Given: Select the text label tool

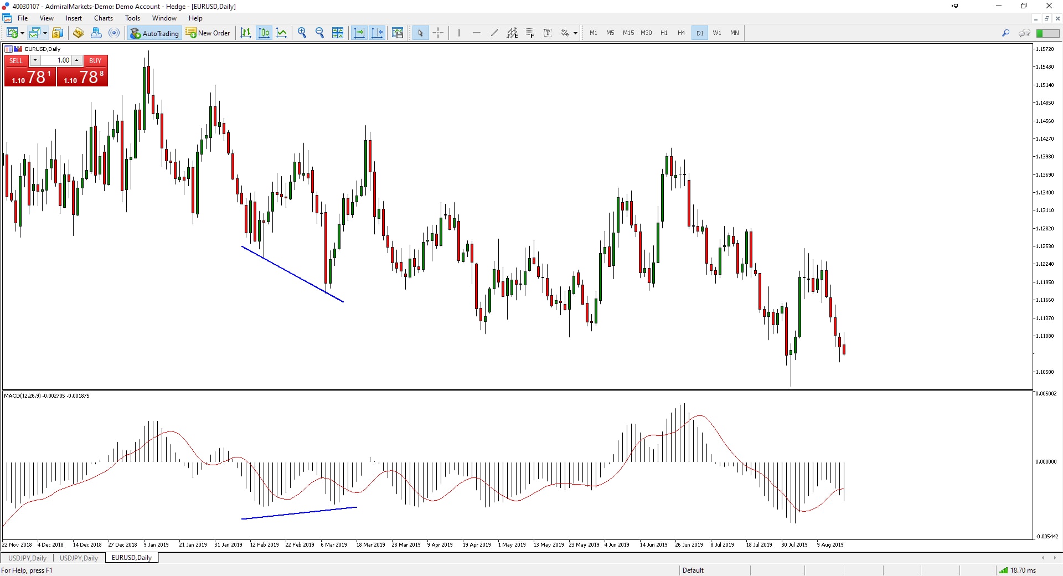Looking at the screenshot, I should click(548, 33).
